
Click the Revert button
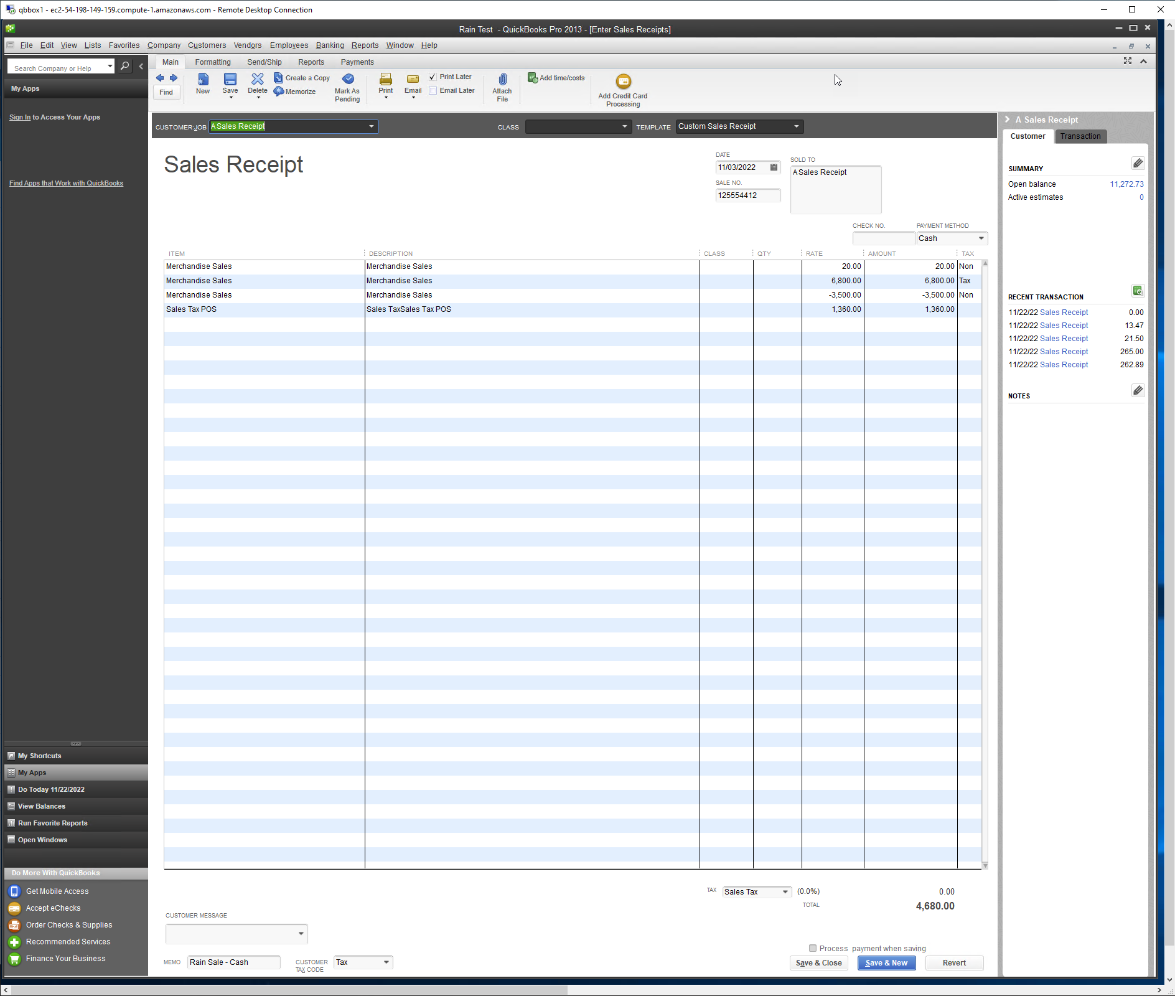954,963
